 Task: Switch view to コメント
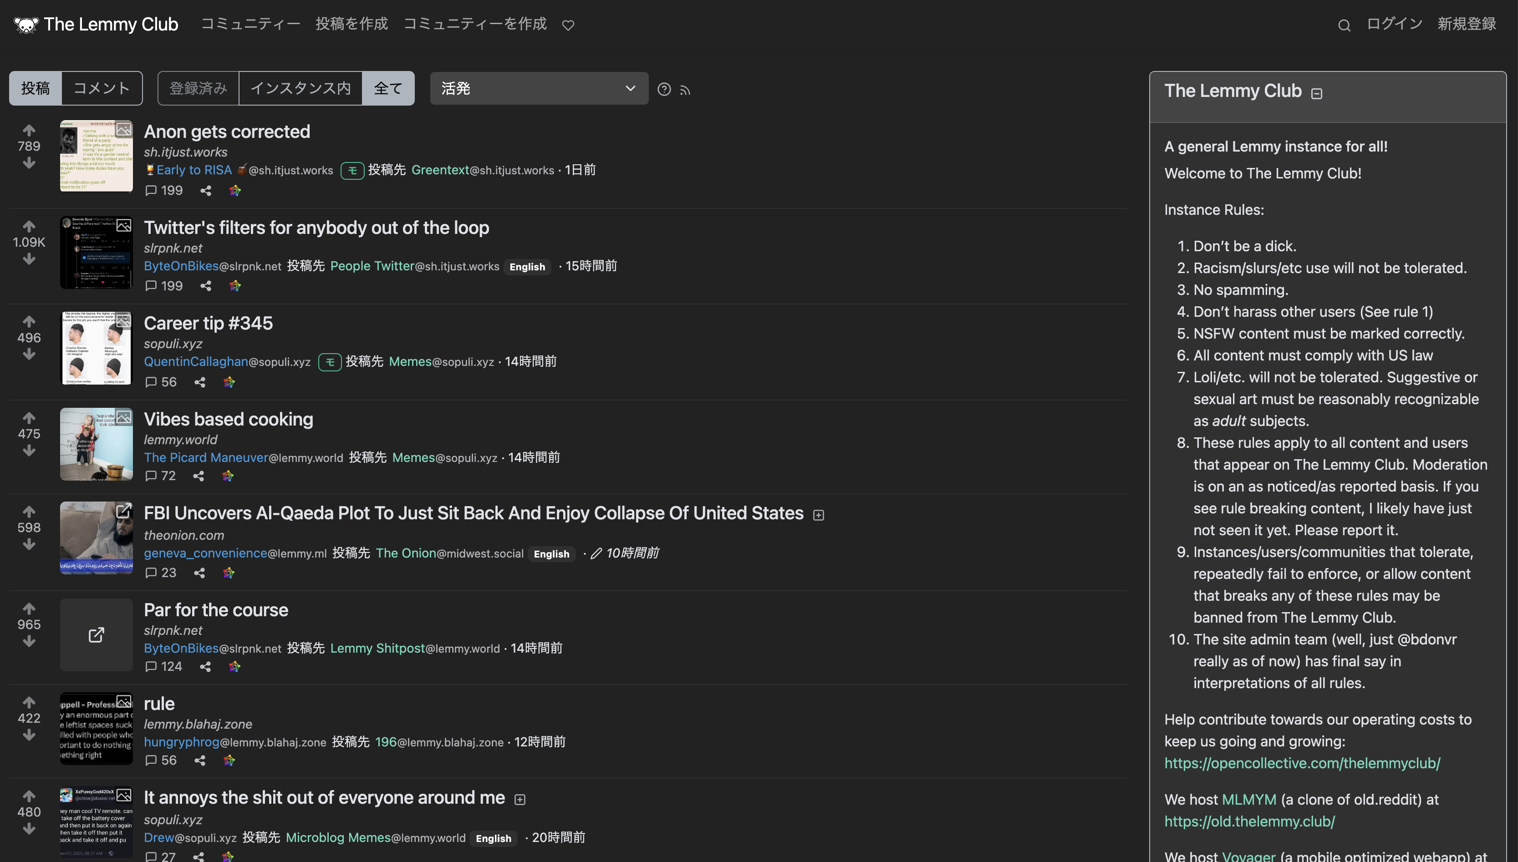tap(101, 88)
